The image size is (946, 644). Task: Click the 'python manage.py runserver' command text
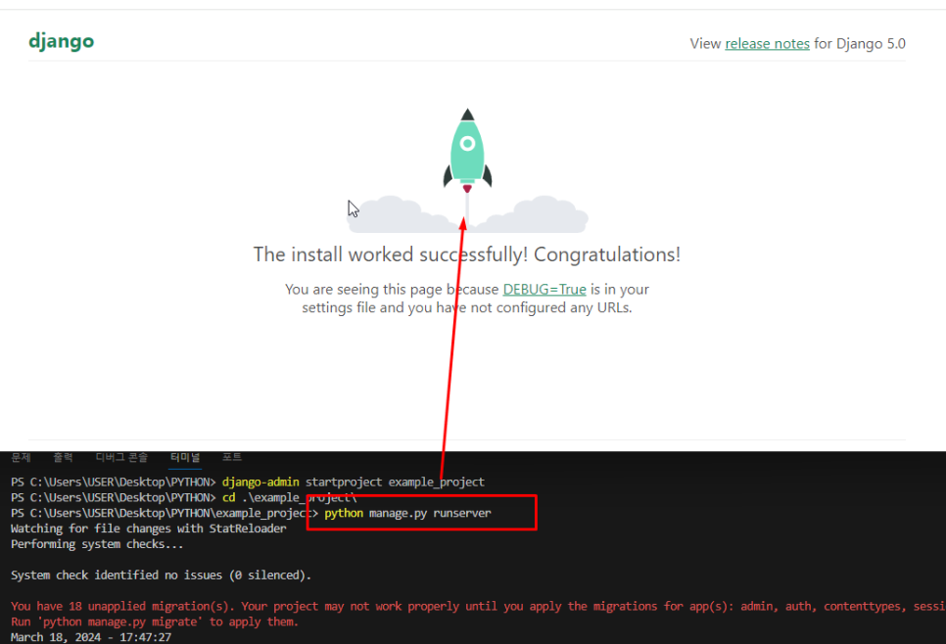point(407,513)
